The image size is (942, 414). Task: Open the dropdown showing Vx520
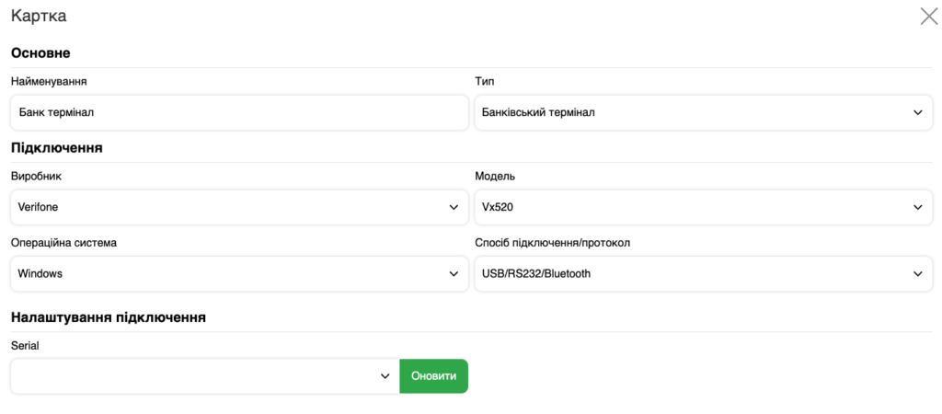pos(690,208)
